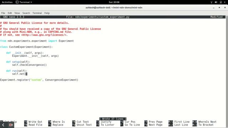
Task: Click the Read File shortcut label
Action: point(35,125)
